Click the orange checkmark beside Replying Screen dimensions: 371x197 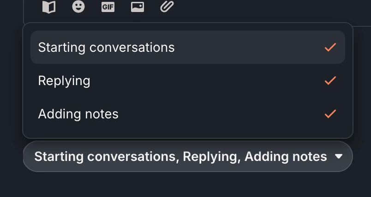tap(330, 80)
